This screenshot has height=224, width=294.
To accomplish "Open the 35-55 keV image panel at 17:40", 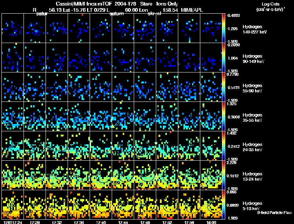I will 101,116.
